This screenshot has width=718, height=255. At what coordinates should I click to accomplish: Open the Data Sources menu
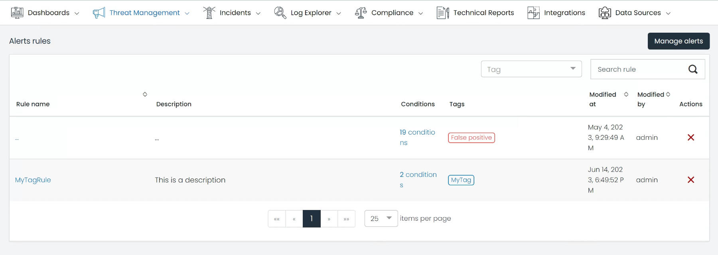click(635, 13)
